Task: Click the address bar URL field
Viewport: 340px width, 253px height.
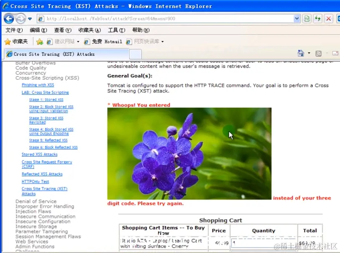Action: point(169,19)
